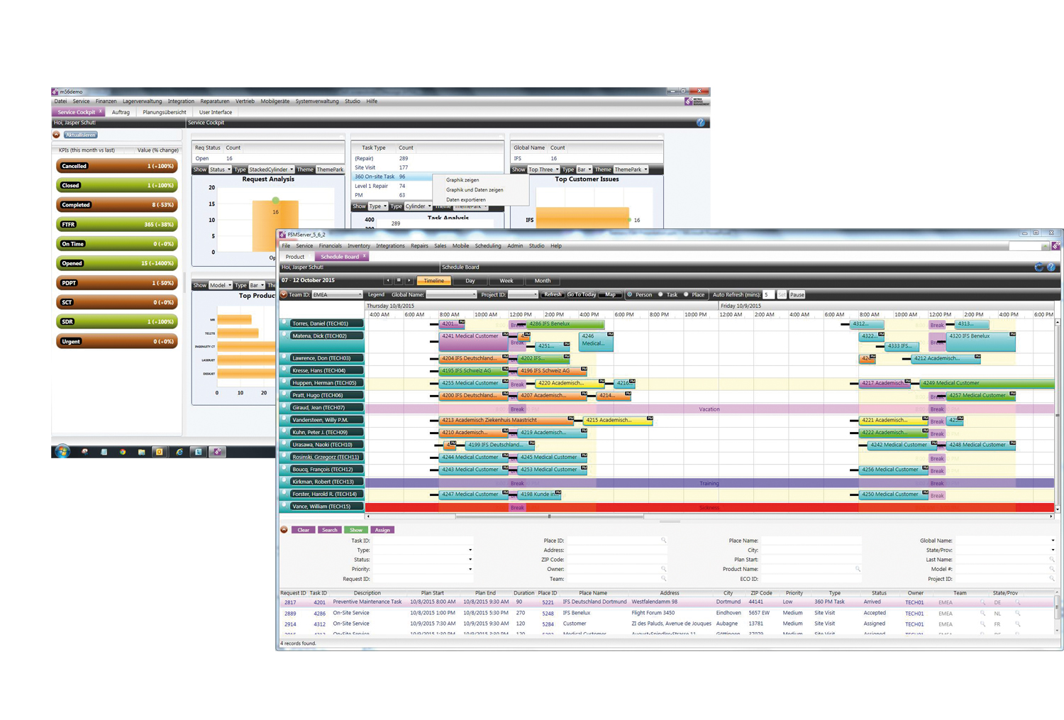Select the Task radio button
Image resolution: width=1064 pixels, height=720 pixels.
tap(661, 294)
